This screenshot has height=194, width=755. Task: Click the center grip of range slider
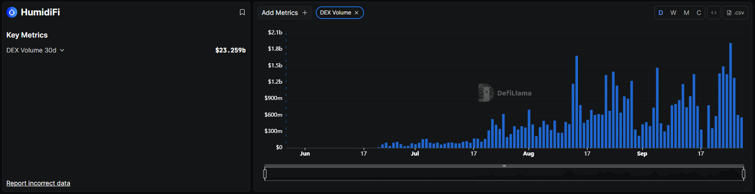pos(504,166)
